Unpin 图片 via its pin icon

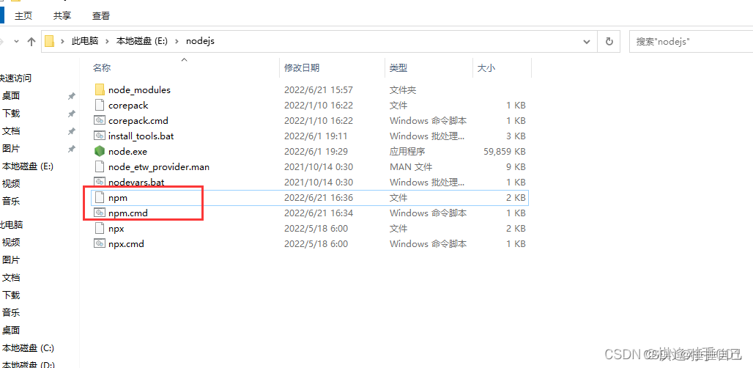[x=71, y=149]
